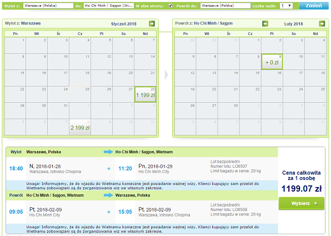Toggle the 'W obie strony' checkbox
Image resolution: width=331 pixels, height=236 pixels.
[x=170, y=6]
